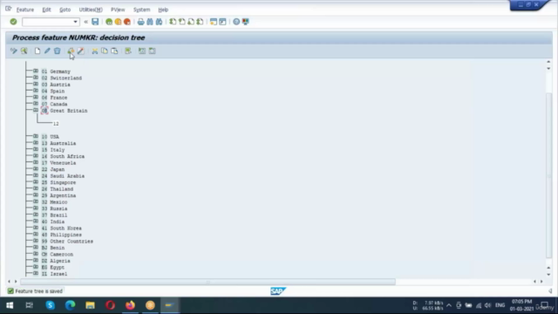Click the Expand subtree icon
Image resolution: width=558 pixels, height=314 pixels.
[x=142, y=51]
